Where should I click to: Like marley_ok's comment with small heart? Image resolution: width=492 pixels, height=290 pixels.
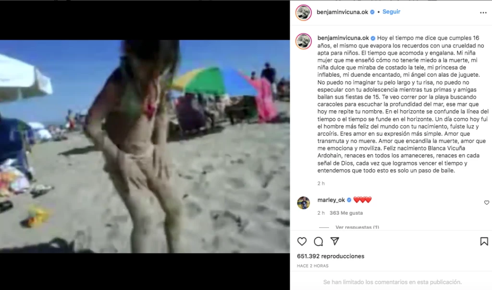tap(486, 203)
